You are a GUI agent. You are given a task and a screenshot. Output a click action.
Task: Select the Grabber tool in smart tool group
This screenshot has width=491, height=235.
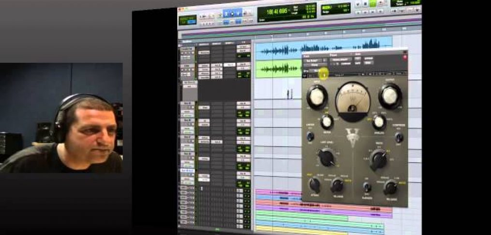tap(239, 13)
